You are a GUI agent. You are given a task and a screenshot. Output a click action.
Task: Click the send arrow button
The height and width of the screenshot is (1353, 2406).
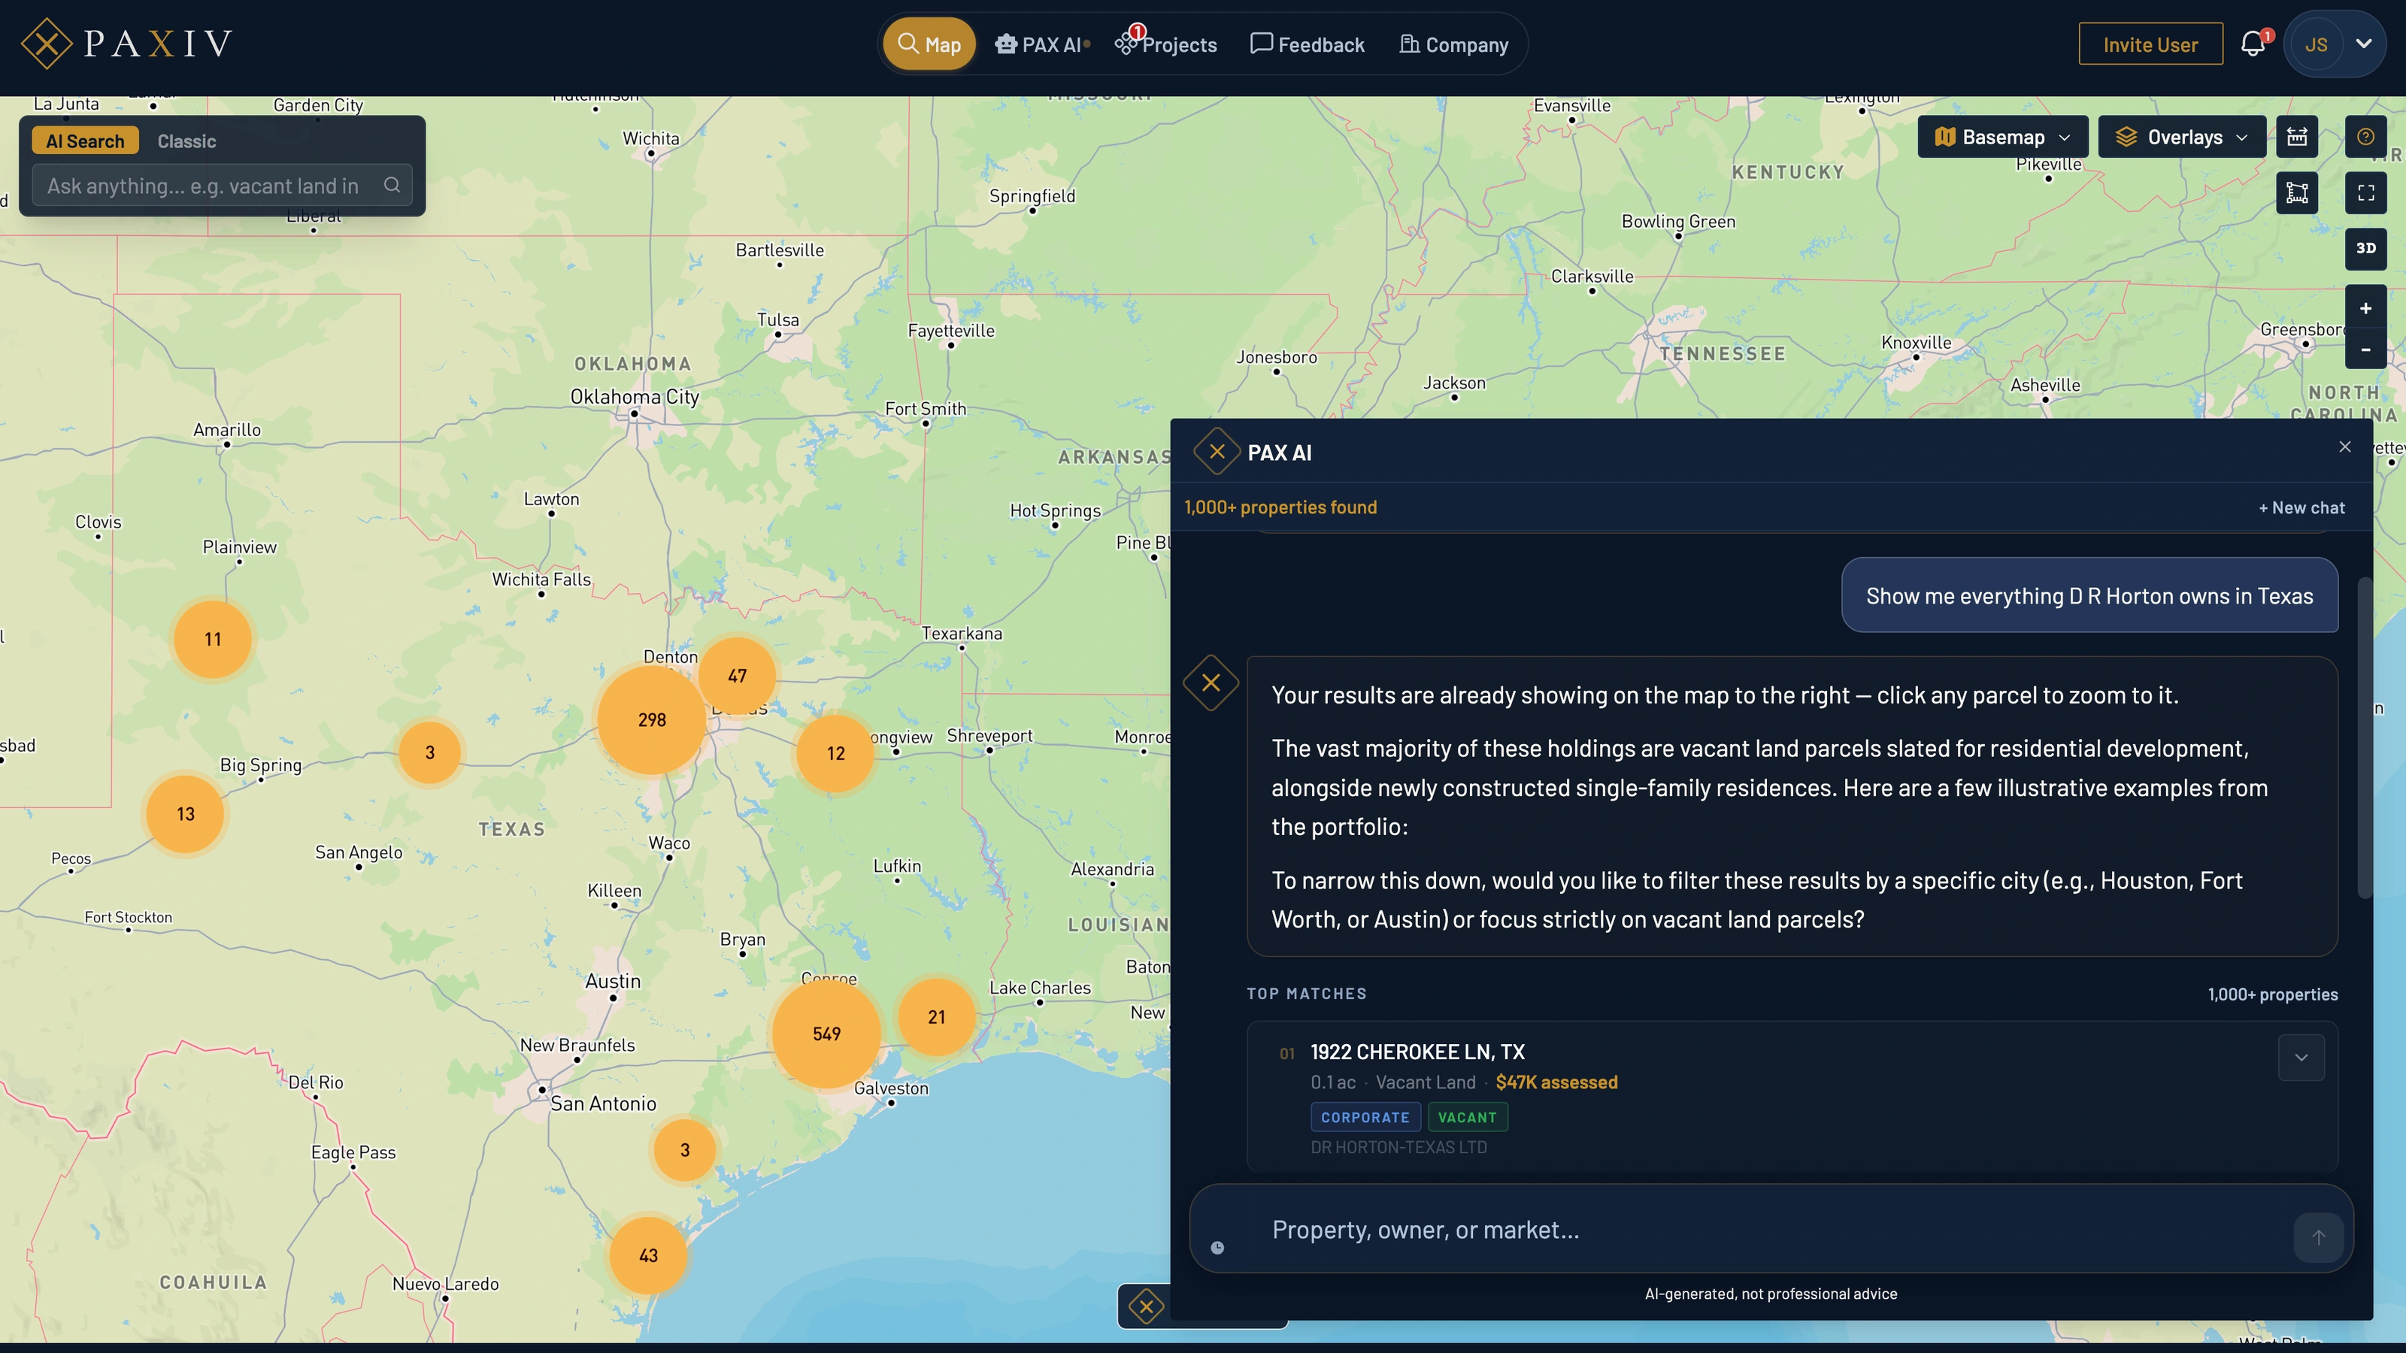coord(2317,1237)
